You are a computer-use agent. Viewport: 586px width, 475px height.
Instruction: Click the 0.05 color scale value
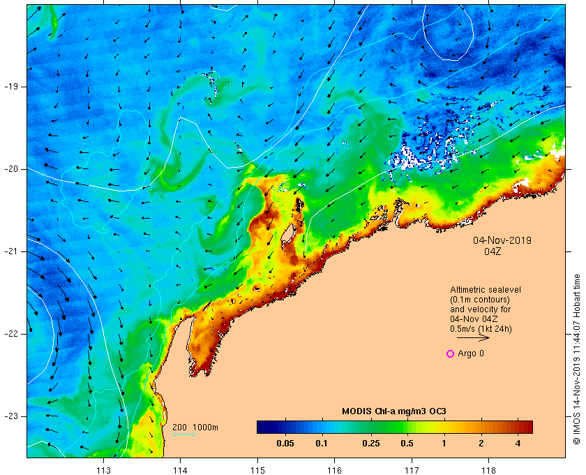[x=285, y=444]
